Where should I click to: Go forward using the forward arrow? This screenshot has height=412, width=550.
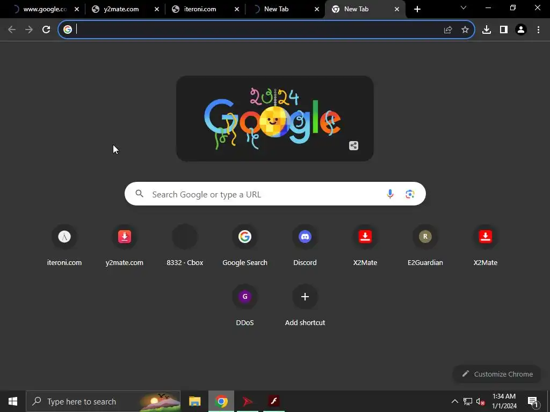[29, 30]
